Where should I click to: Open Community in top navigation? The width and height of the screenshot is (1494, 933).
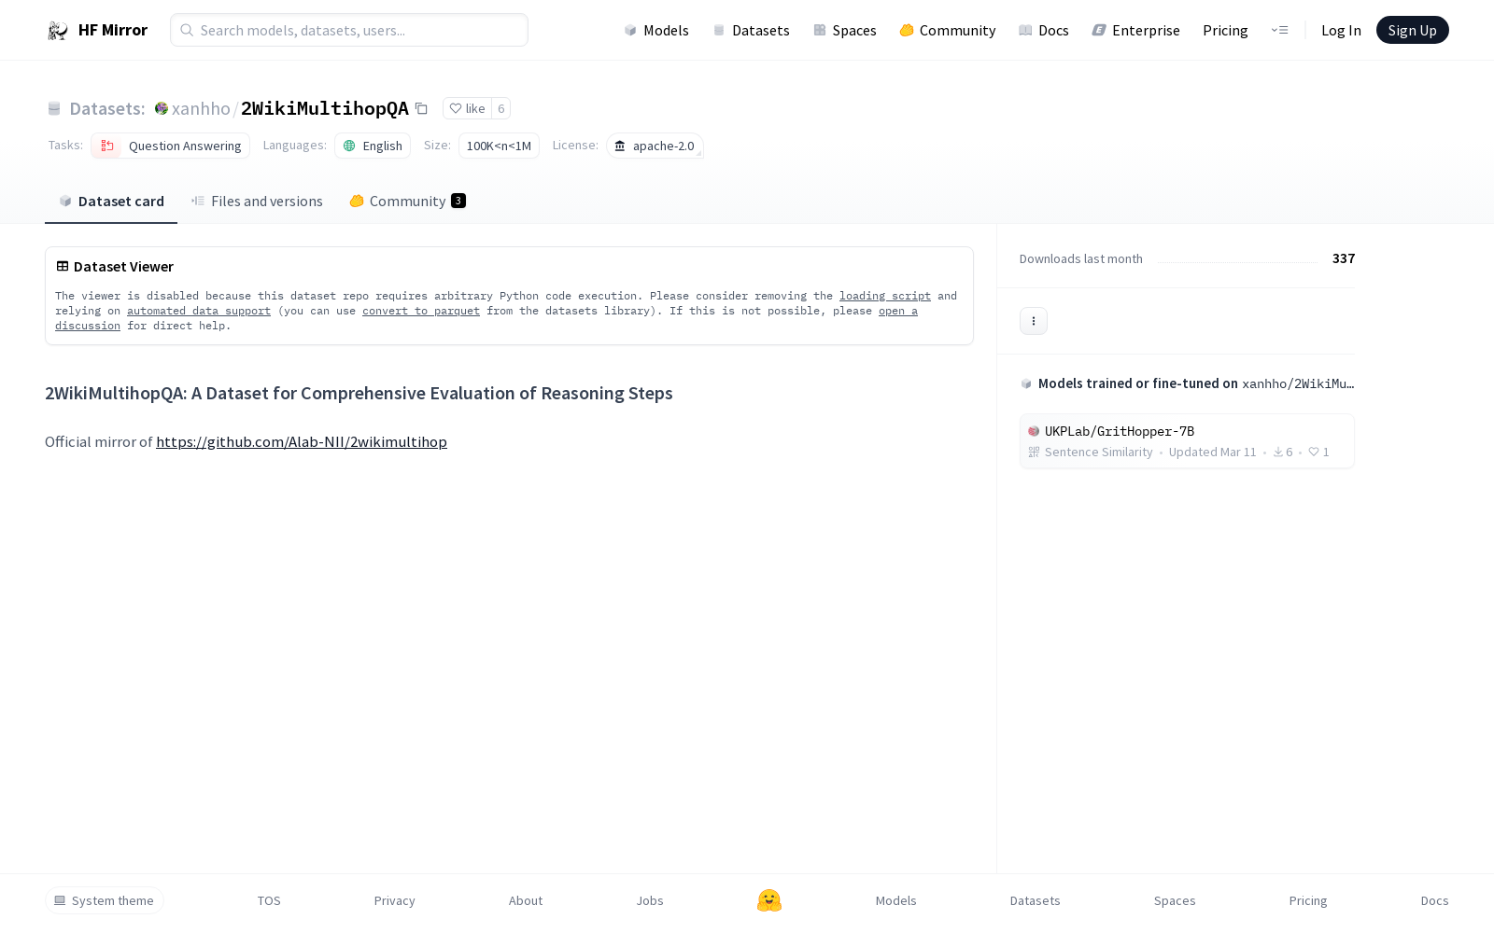click(948, 30)
